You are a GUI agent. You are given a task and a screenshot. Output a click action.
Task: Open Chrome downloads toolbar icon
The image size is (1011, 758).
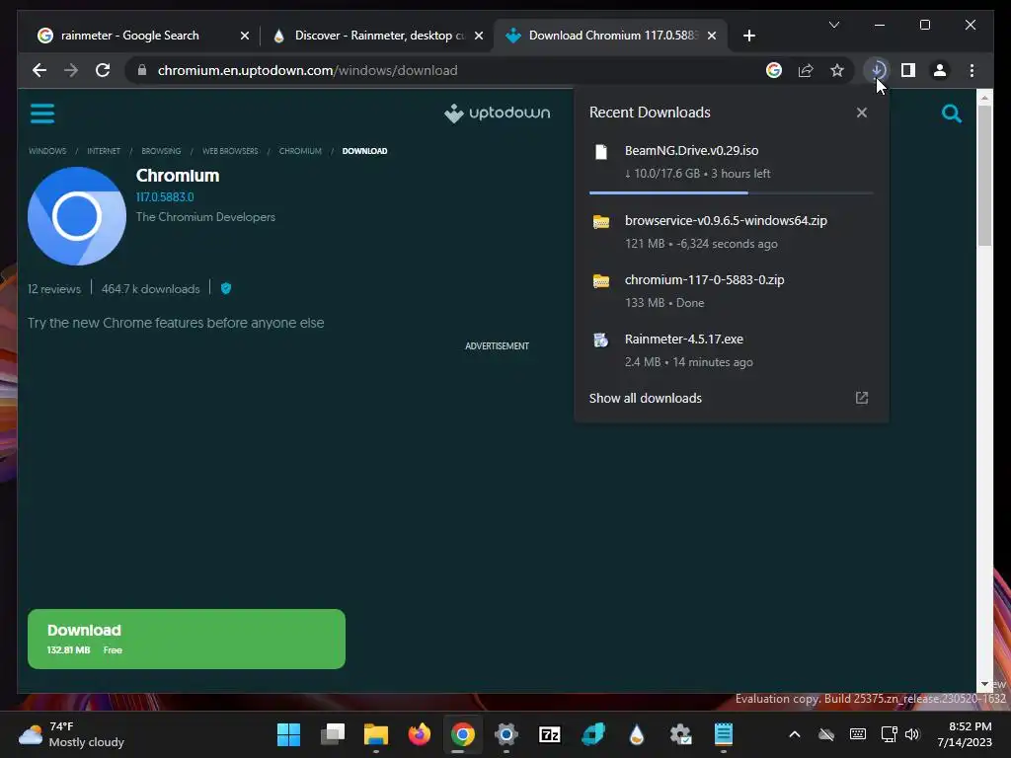pos(877,70)
